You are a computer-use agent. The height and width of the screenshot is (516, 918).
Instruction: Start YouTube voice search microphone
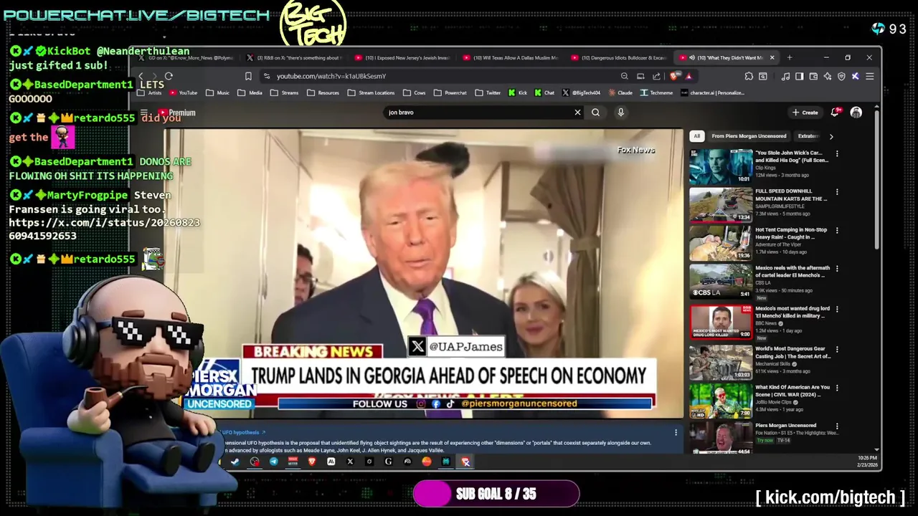[620, 113]
